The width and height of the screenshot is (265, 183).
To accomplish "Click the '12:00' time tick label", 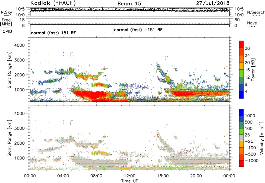I will point(130,176).
